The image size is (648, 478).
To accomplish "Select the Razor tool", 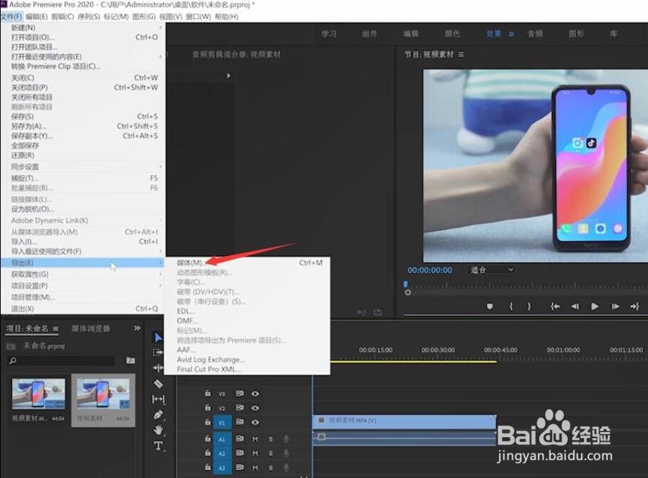I will tap(158, 384).
